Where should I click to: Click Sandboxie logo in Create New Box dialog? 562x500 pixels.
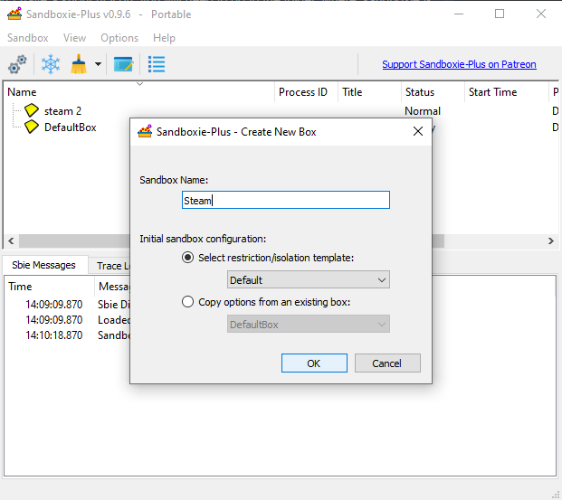[x=145, y=131]
